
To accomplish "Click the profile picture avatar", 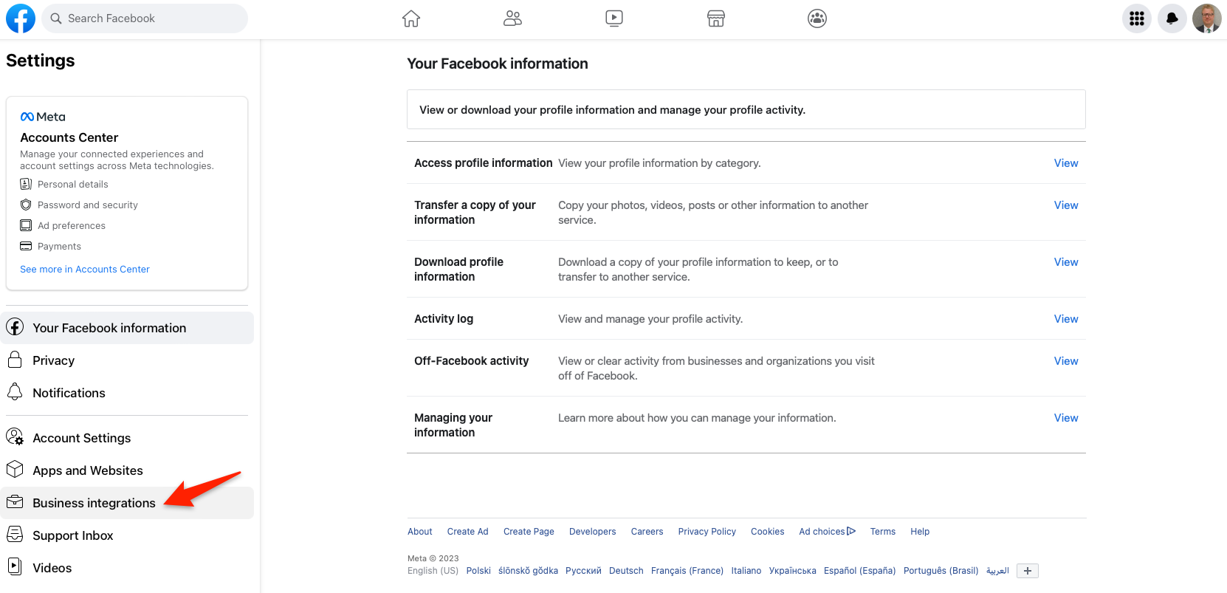I will pos(1206,18).
